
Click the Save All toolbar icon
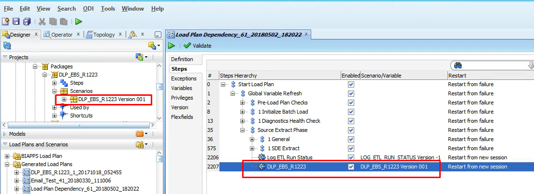(x=27, y=21)
